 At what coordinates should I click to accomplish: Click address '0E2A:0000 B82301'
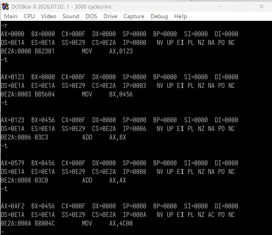tap(28, 51)
